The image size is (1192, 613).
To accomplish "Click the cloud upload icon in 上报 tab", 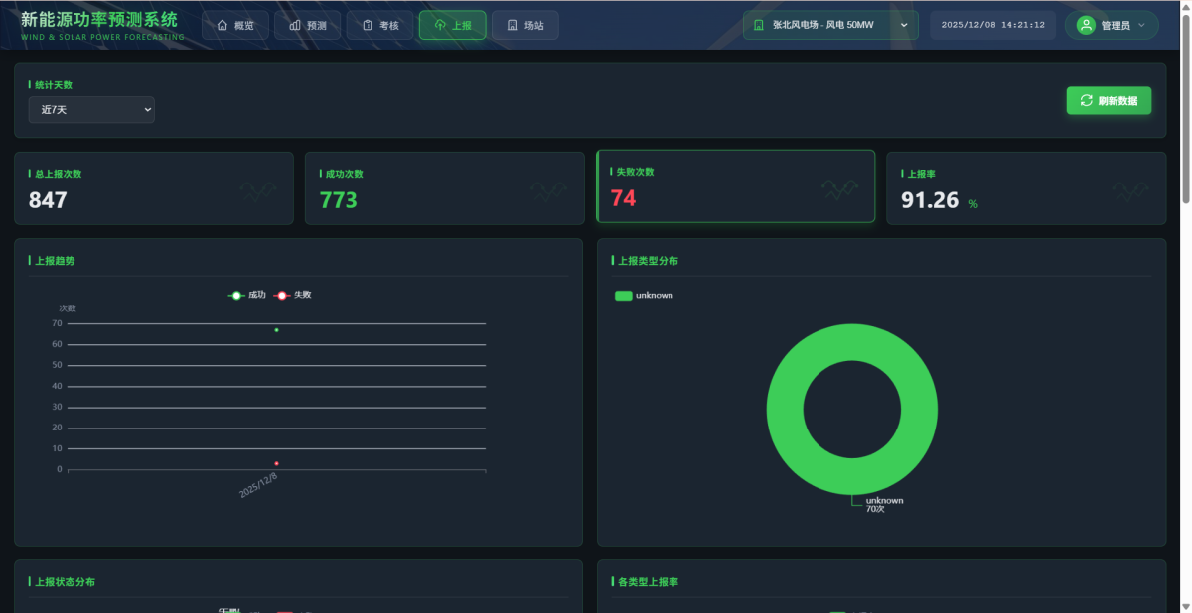I will 440,25.
